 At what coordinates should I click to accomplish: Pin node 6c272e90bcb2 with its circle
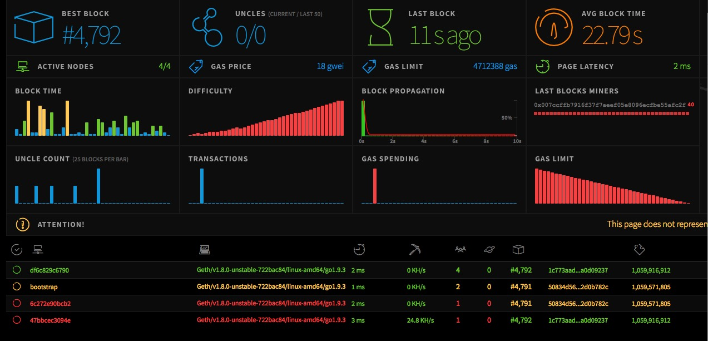coord(17,303)
